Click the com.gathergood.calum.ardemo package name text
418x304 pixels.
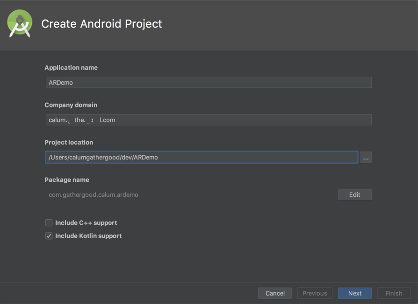[x=94, y=195]
